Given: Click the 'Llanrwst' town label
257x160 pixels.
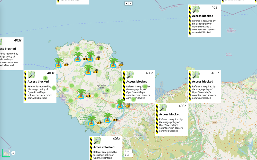Looking at the screenshot, I should click(201, 129).
